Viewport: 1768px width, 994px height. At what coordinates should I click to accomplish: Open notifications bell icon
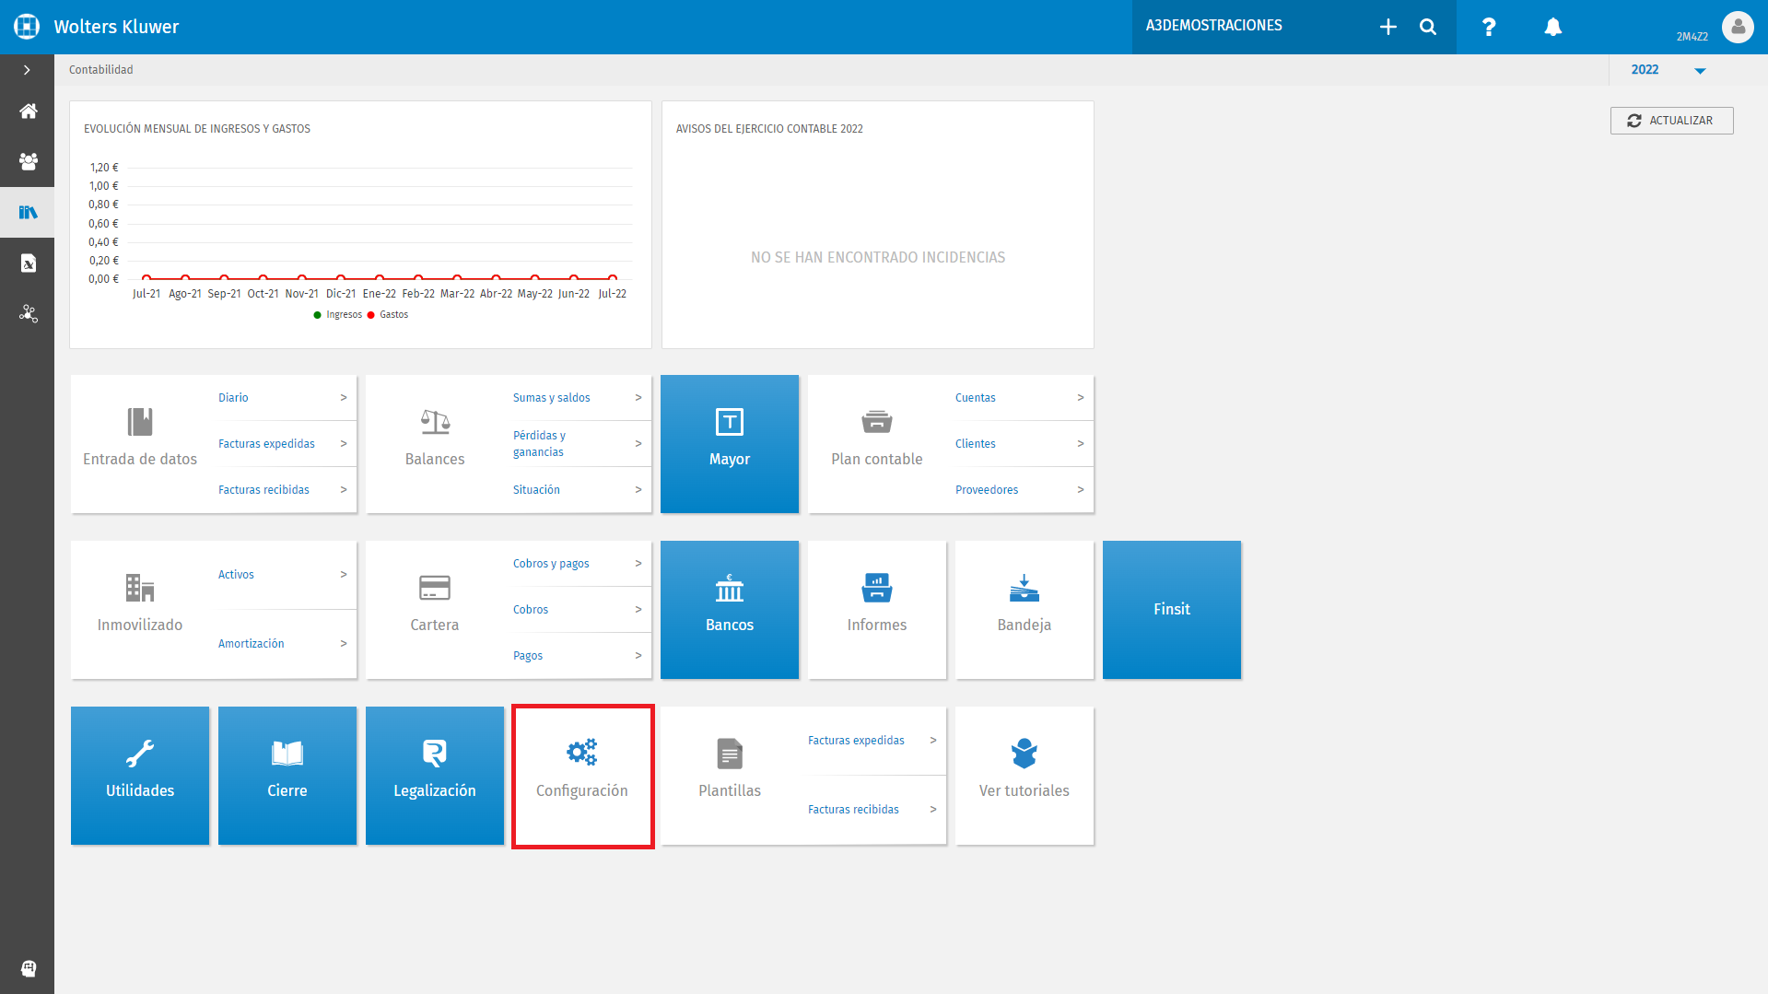click(x=1553, y=27)
